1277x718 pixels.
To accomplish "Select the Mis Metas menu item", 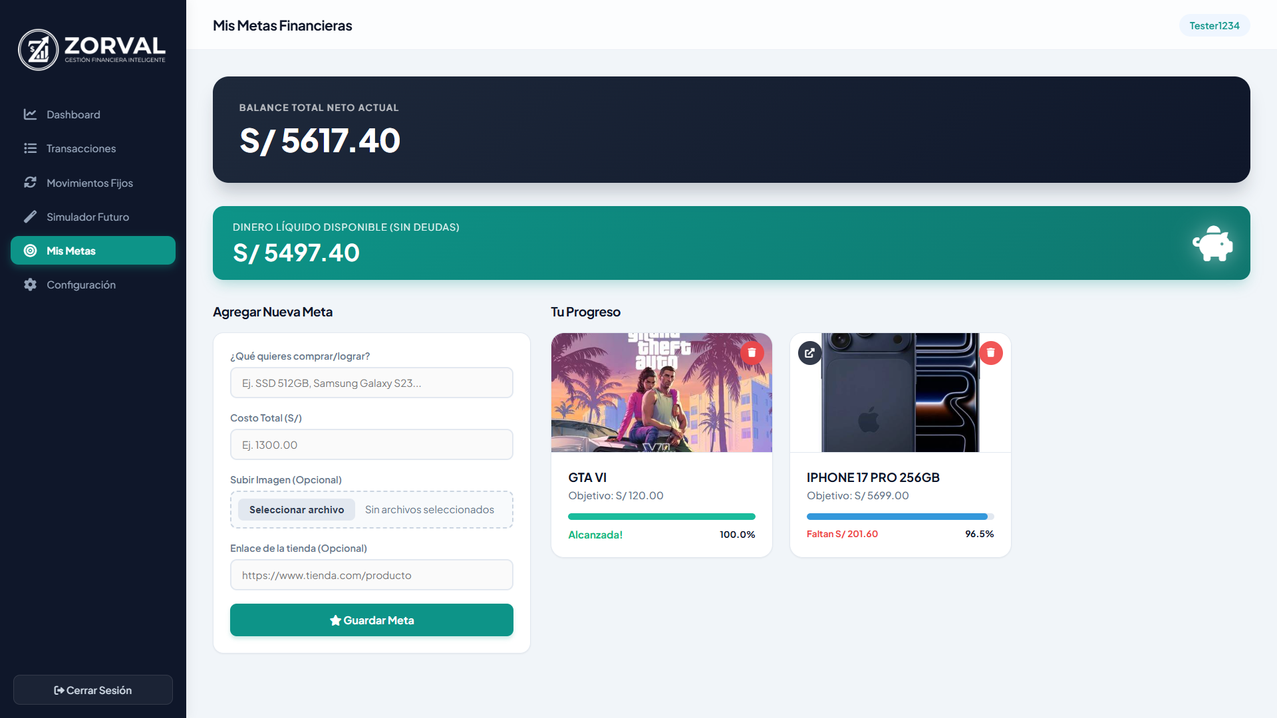I will (93, 251).
